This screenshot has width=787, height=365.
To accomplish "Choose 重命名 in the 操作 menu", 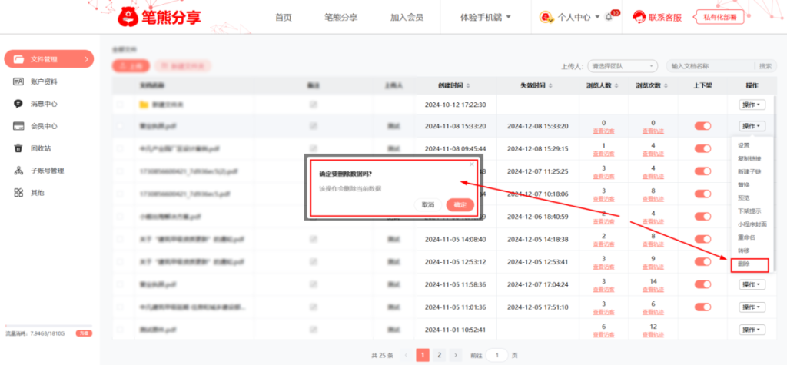I will pos(746,237).
